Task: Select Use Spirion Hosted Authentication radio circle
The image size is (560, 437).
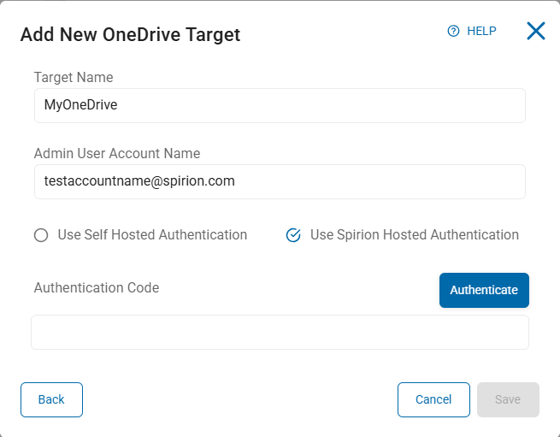Action: coord(293,235)
